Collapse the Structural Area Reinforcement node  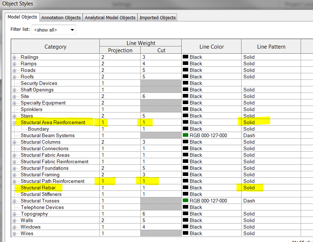15,123
